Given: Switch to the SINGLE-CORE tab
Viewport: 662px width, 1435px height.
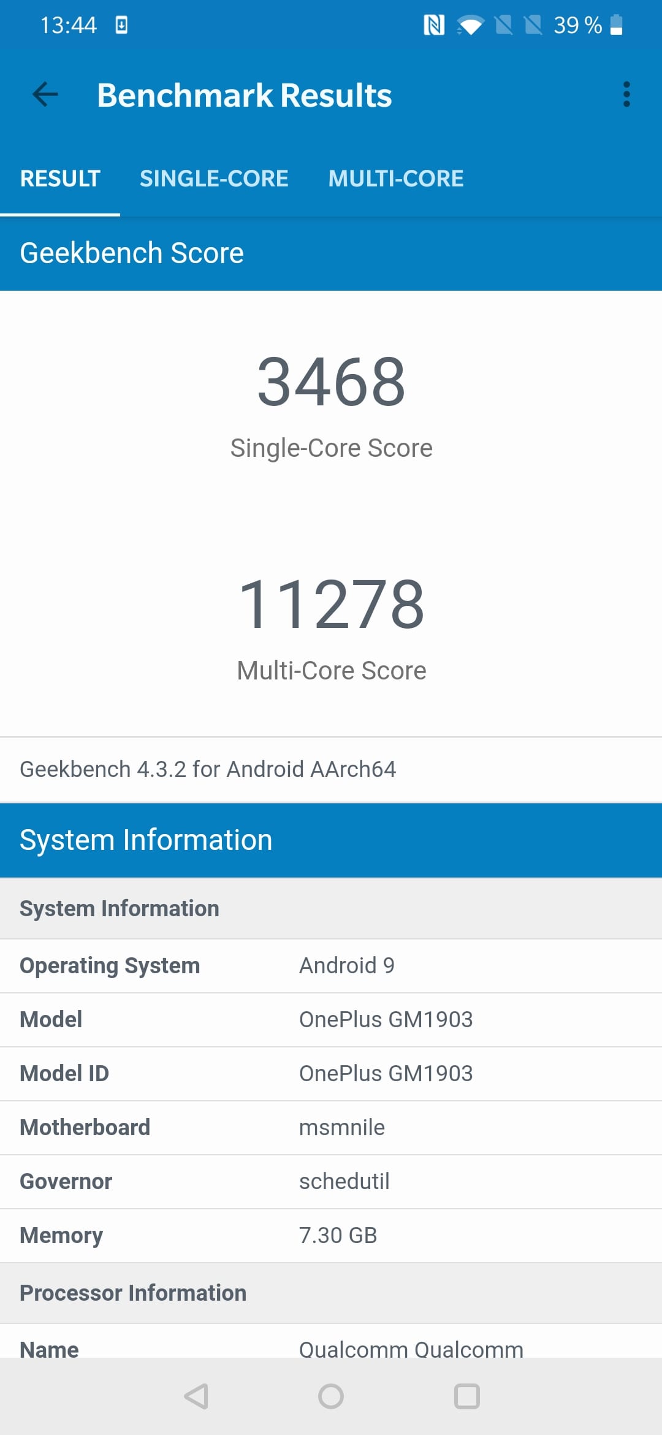Looking at the screenshot, I should click(x=214, y=178).
